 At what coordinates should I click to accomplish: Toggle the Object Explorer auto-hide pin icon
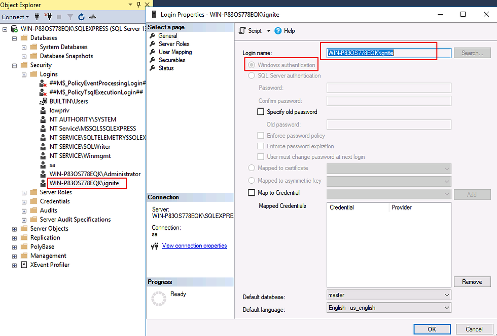coord(138,5)
